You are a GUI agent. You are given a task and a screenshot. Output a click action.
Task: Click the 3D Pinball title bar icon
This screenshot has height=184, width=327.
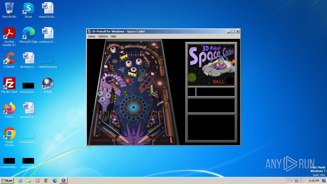point(89,31)
